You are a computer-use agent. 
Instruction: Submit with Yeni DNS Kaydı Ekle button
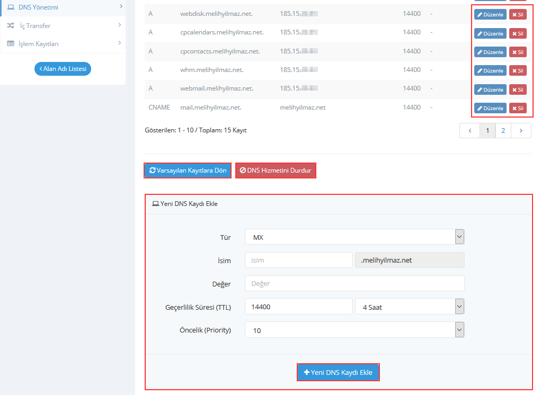pos(338,372)
